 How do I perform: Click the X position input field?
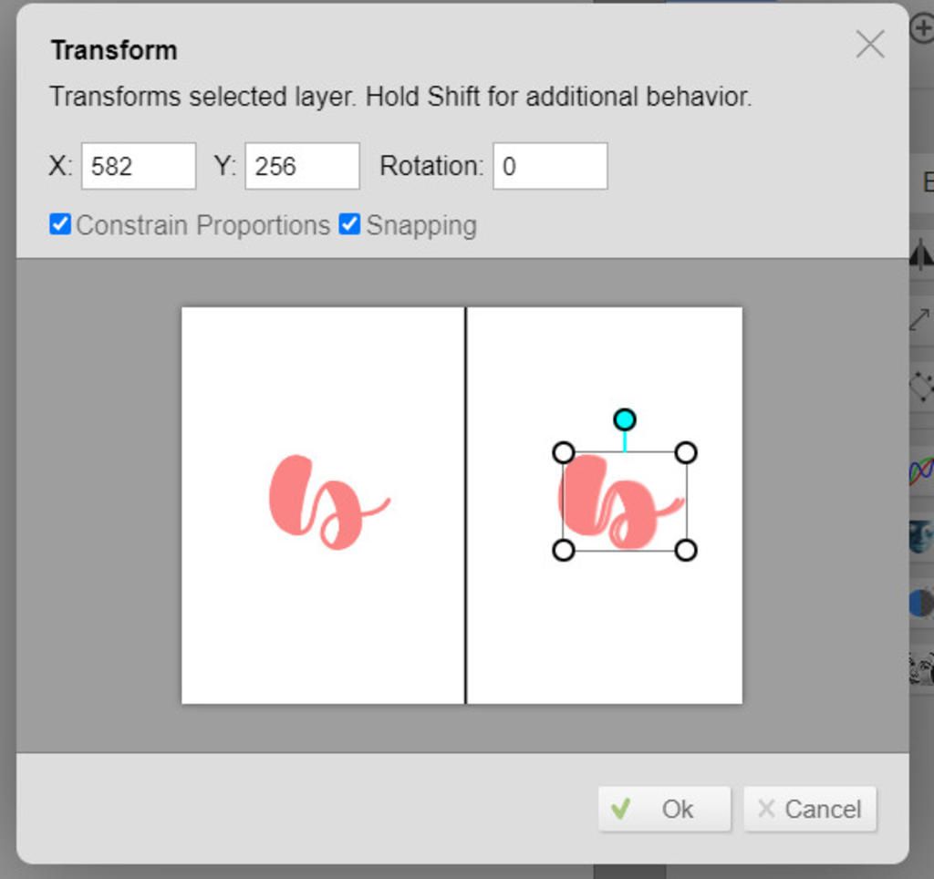click(x=139, y=166)
